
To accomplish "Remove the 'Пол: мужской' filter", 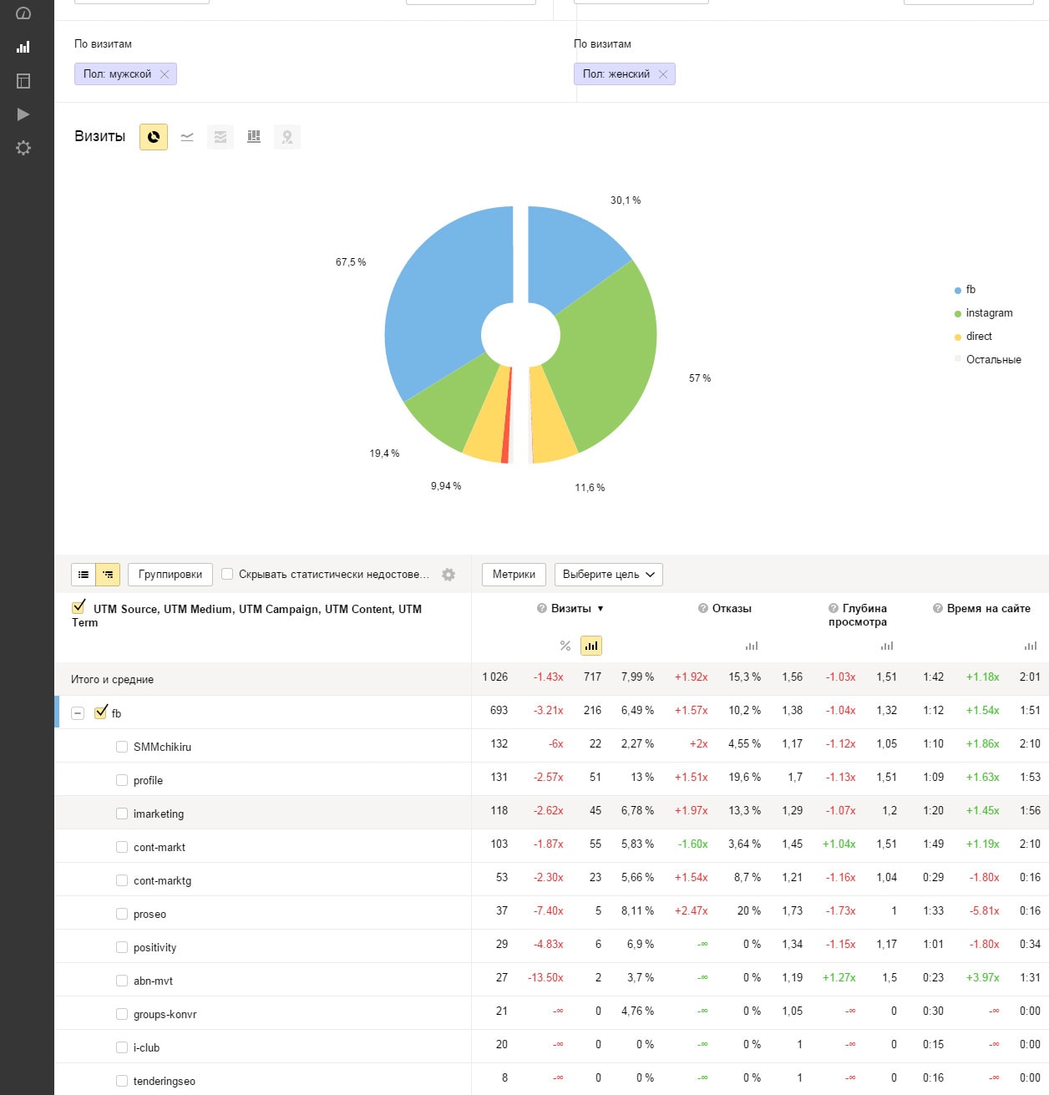I will [165, 74].
